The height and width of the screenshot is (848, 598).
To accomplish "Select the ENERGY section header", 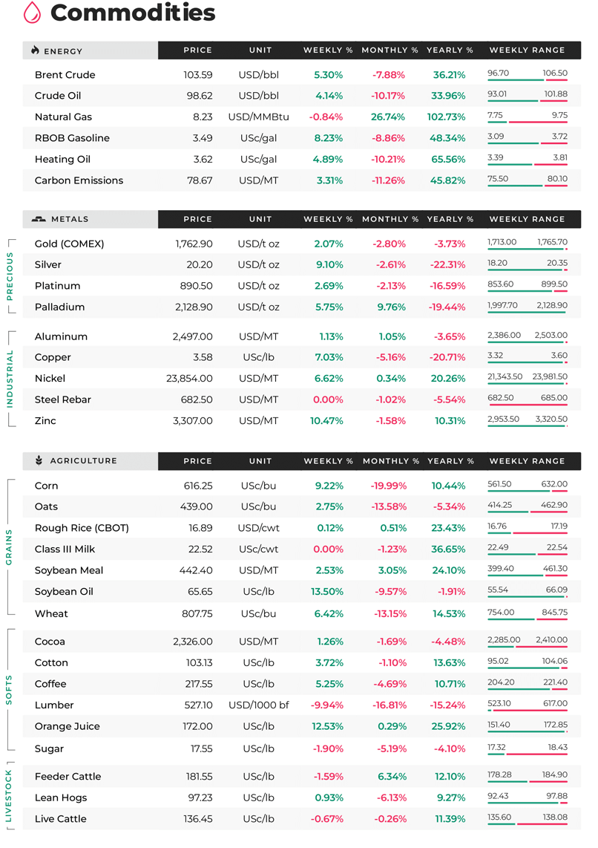I will click(x=63, y=50).
